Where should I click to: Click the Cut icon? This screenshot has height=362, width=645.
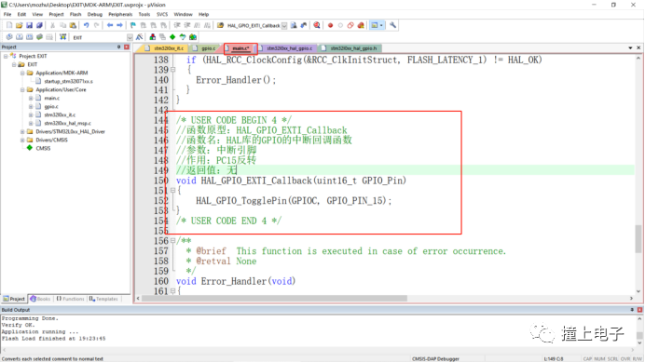[52, 25]
